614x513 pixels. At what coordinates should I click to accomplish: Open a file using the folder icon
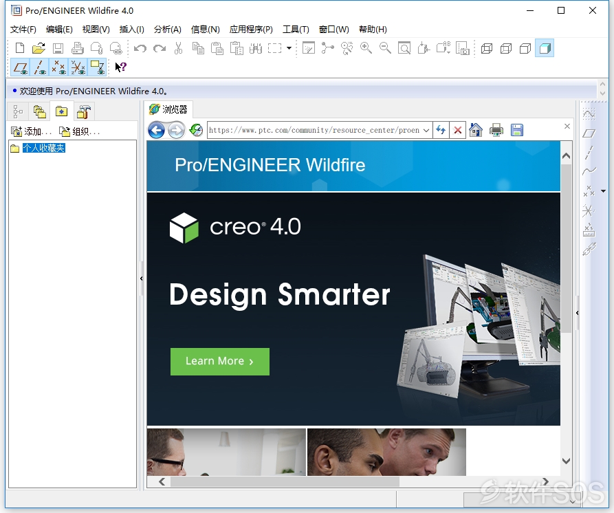(39, 48)
